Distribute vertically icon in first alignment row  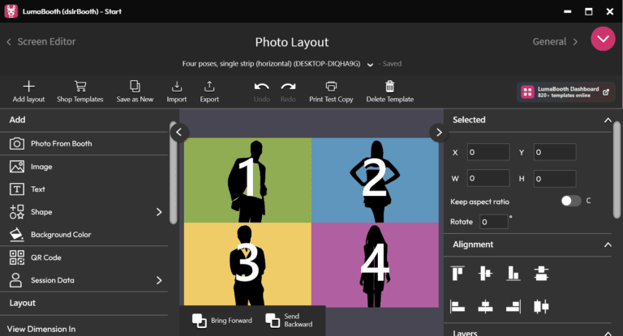pos(541,274)
